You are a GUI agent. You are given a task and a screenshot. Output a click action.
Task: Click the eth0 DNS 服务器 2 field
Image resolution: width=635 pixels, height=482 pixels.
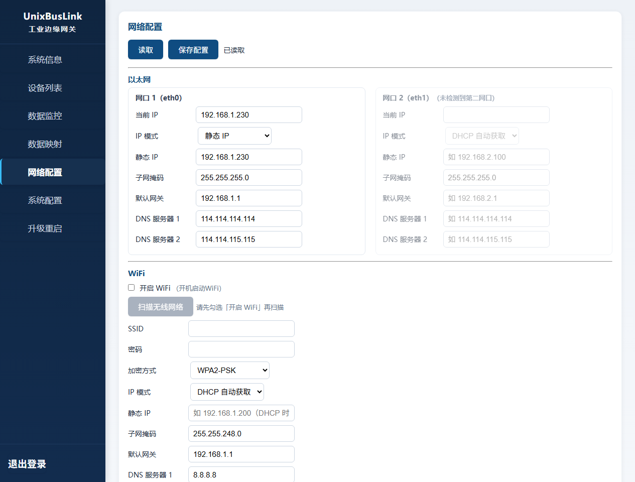tap(249, 239)
